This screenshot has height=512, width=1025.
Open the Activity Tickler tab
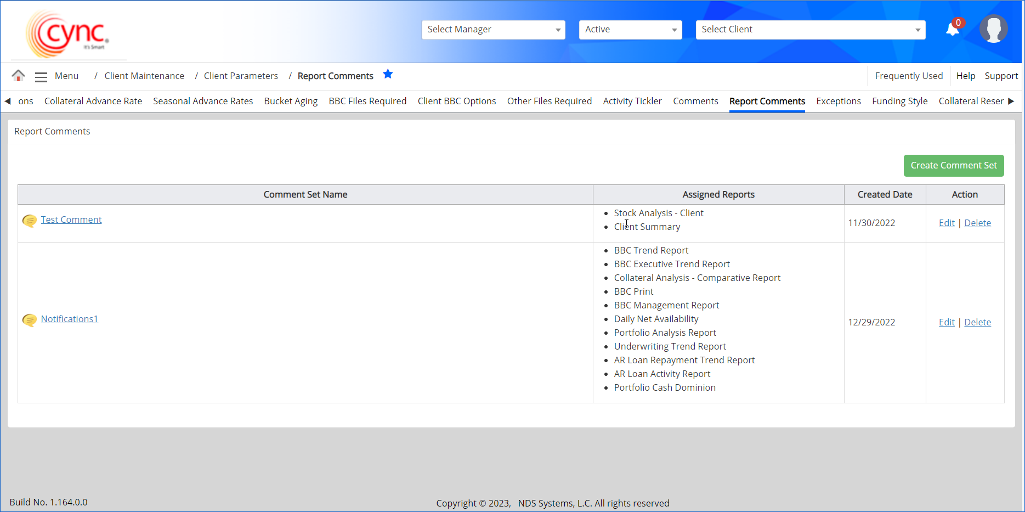[632, 101]
